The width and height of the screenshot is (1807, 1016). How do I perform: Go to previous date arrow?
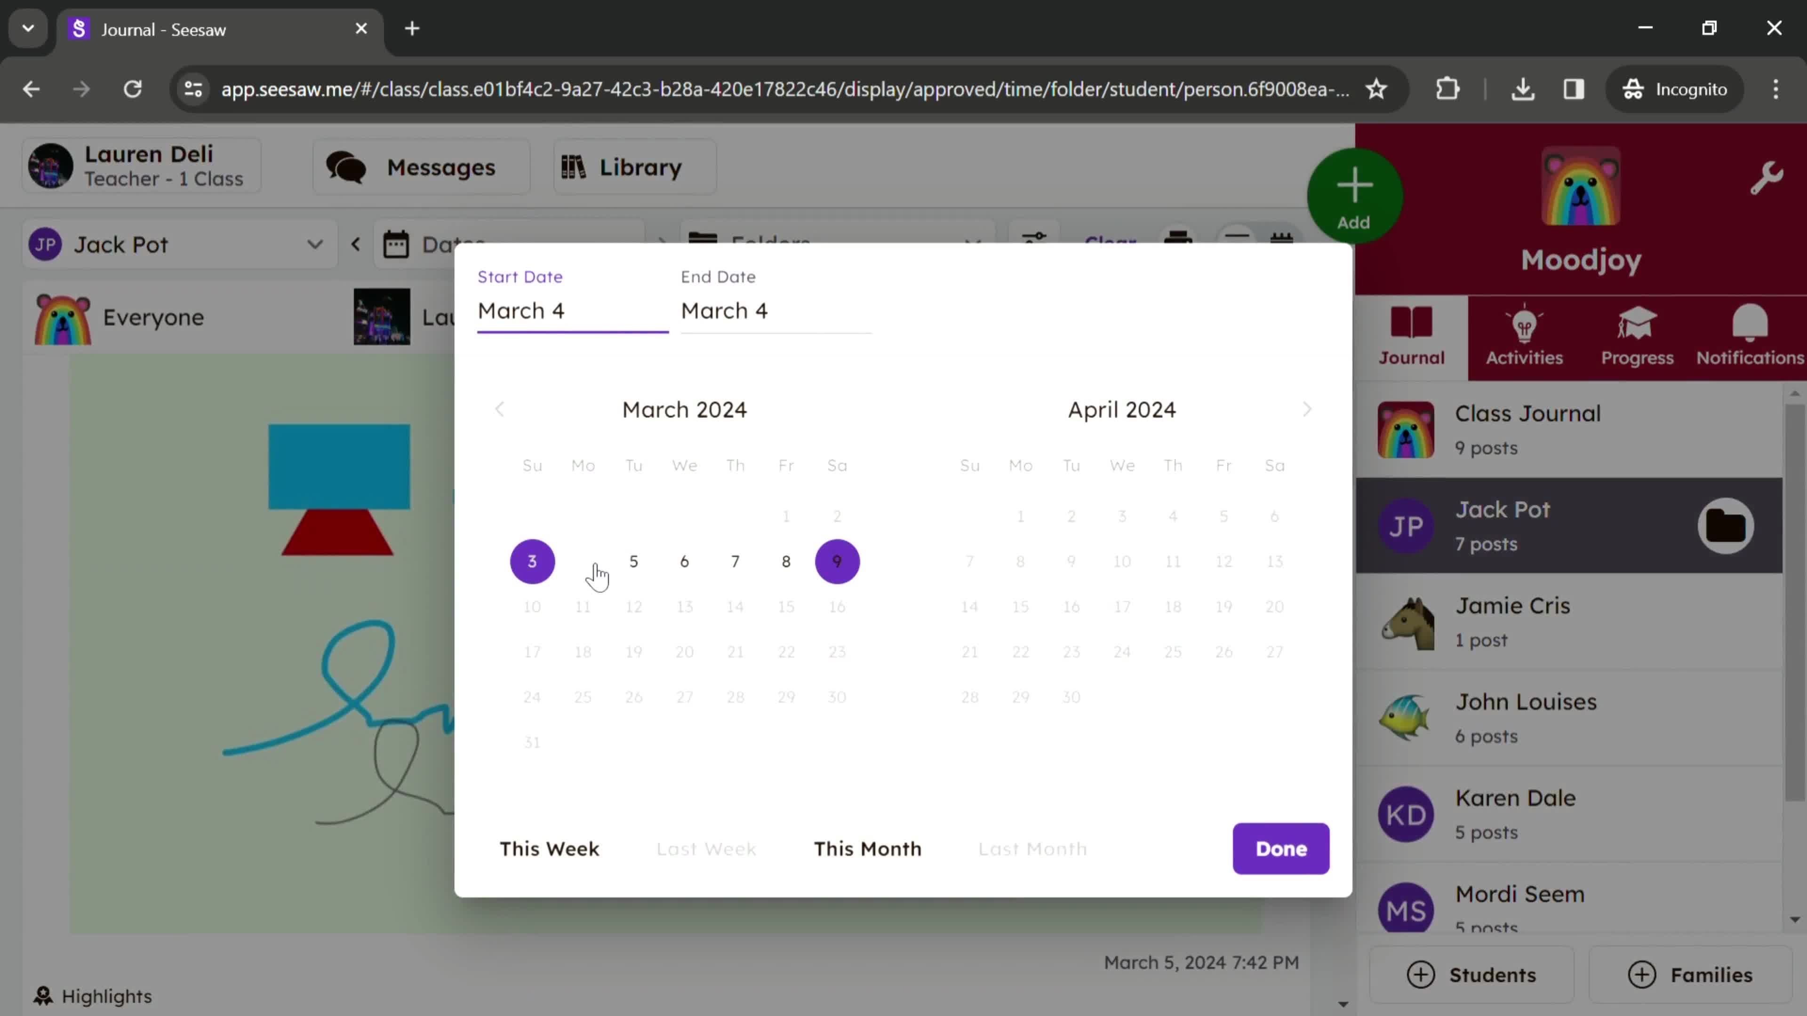[356, 244]
